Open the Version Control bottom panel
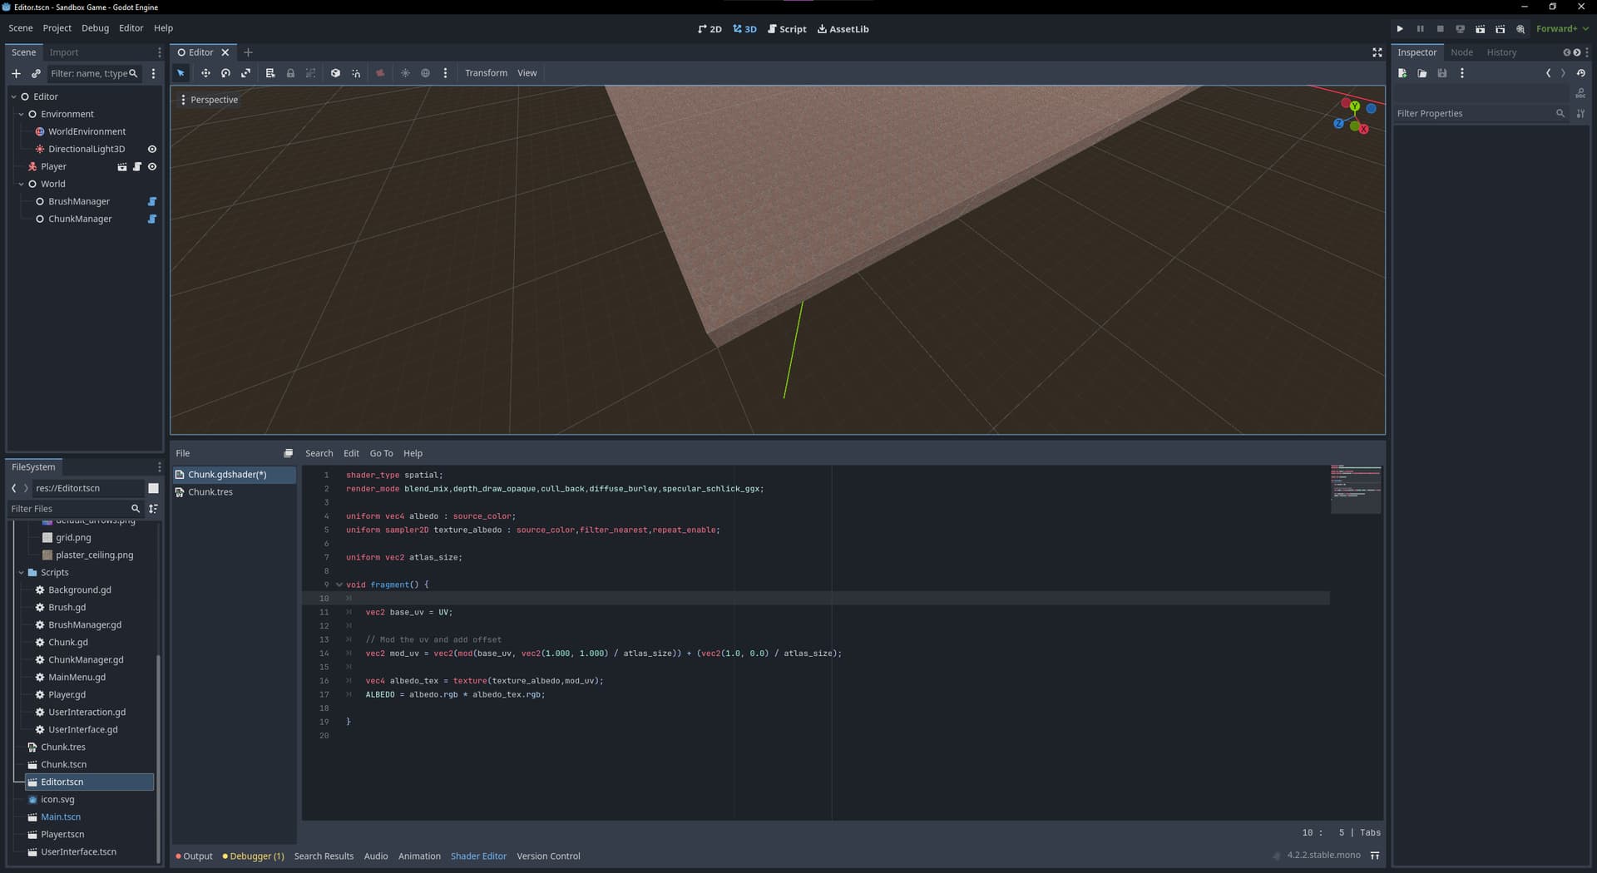Viewport: 1597px width, 873px height. click(548, 856)
